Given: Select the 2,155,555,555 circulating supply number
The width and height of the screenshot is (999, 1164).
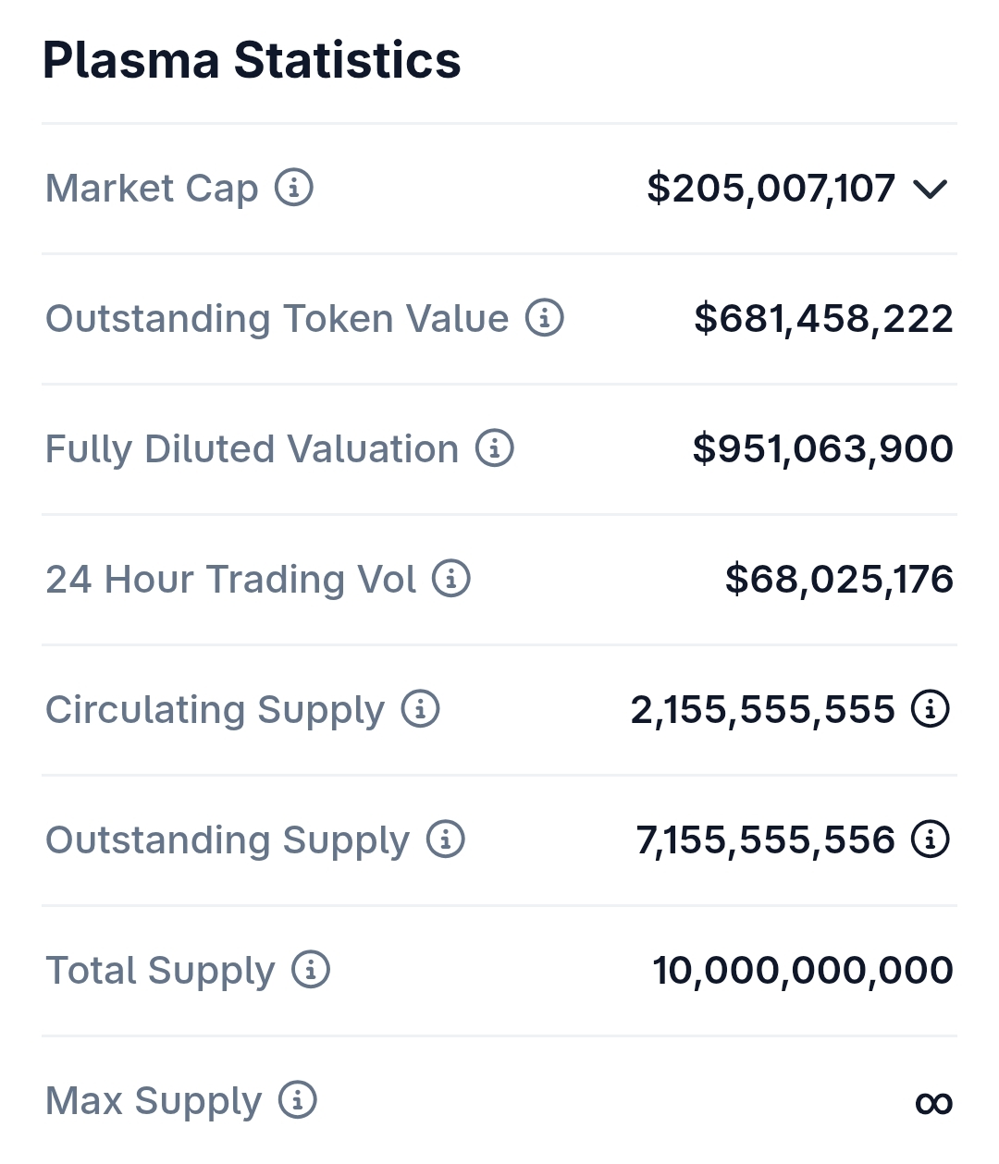Looking at the screenshot, I should [x=763, y=709].
